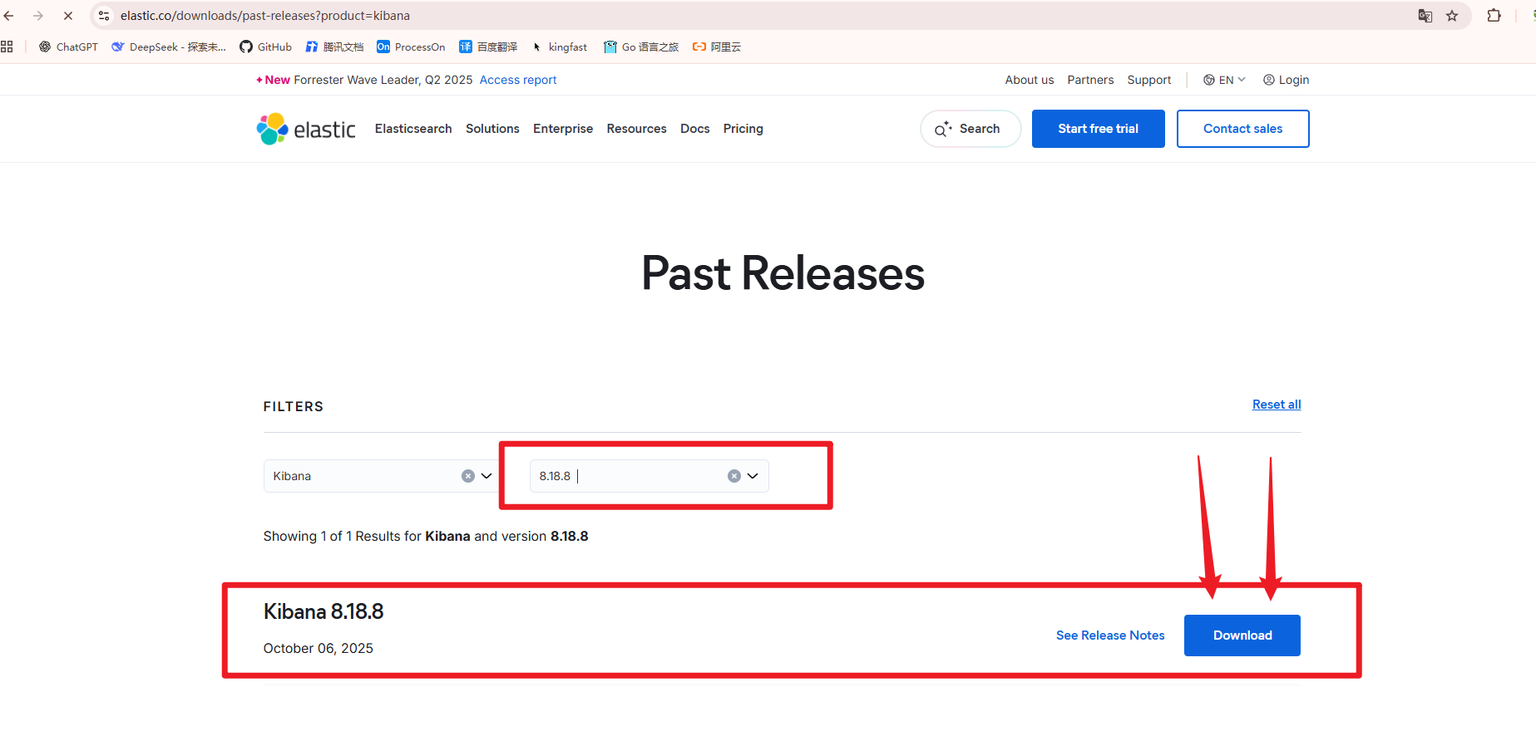Go to Partners
The width and height of the screenshot is (1536, 741).
coord(1090,80)
